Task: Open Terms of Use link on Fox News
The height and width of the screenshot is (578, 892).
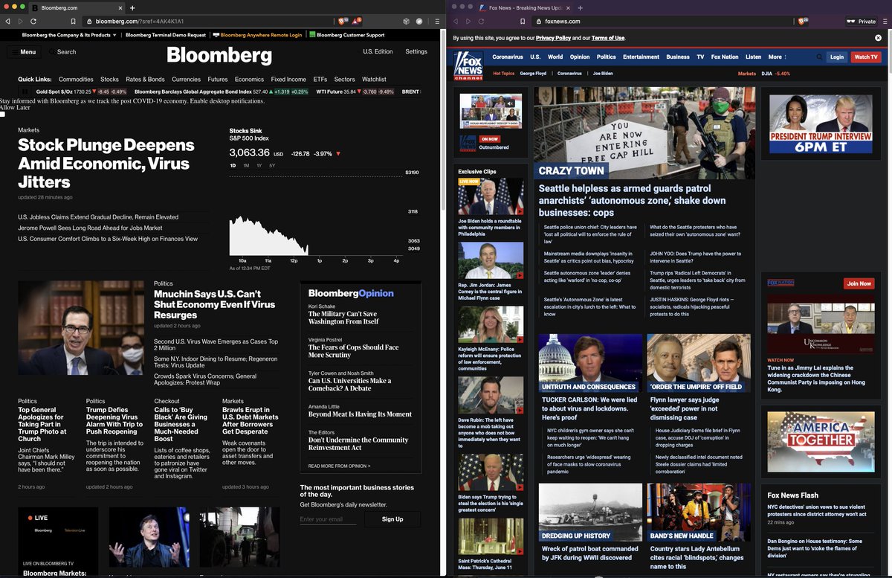Action: [608, 38]
